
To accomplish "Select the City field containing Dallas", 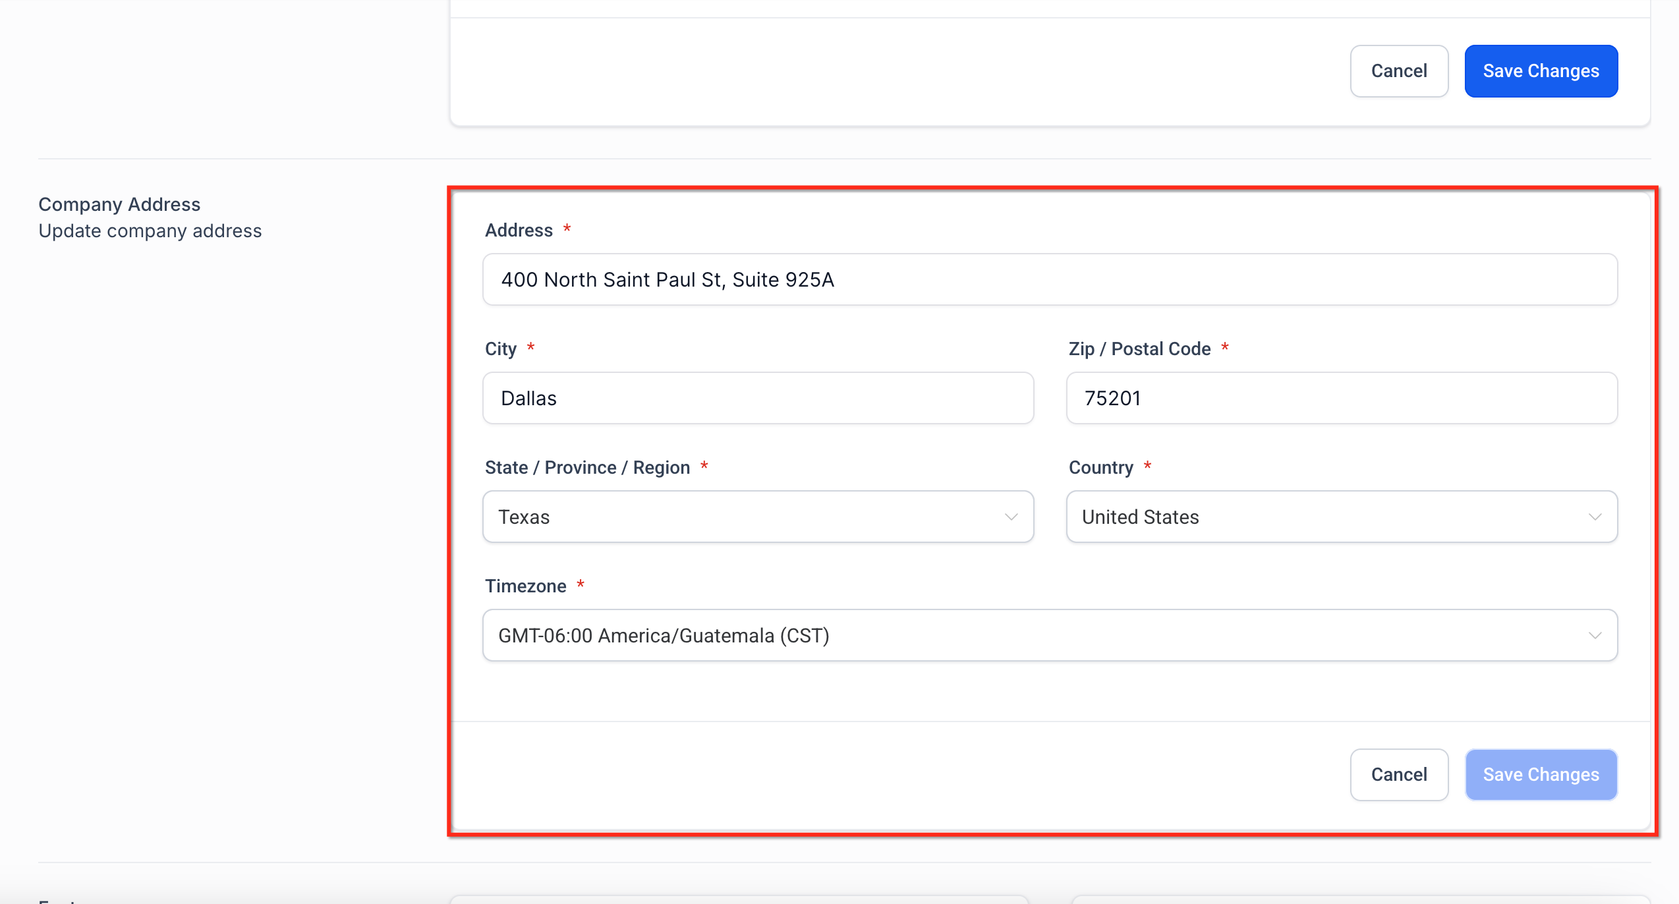I will pos(756,397).
